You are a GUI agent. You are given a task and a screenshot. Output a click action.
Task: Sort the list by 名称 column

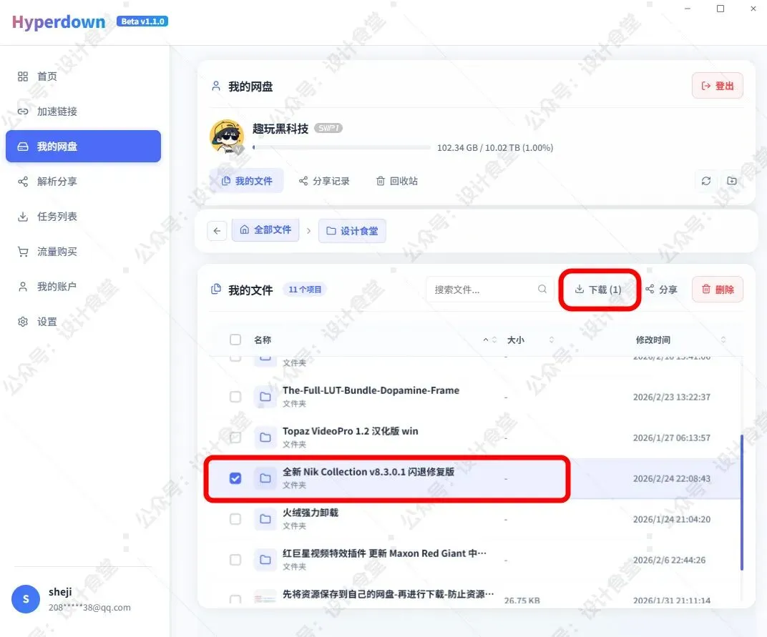click(x=262, y=340)
